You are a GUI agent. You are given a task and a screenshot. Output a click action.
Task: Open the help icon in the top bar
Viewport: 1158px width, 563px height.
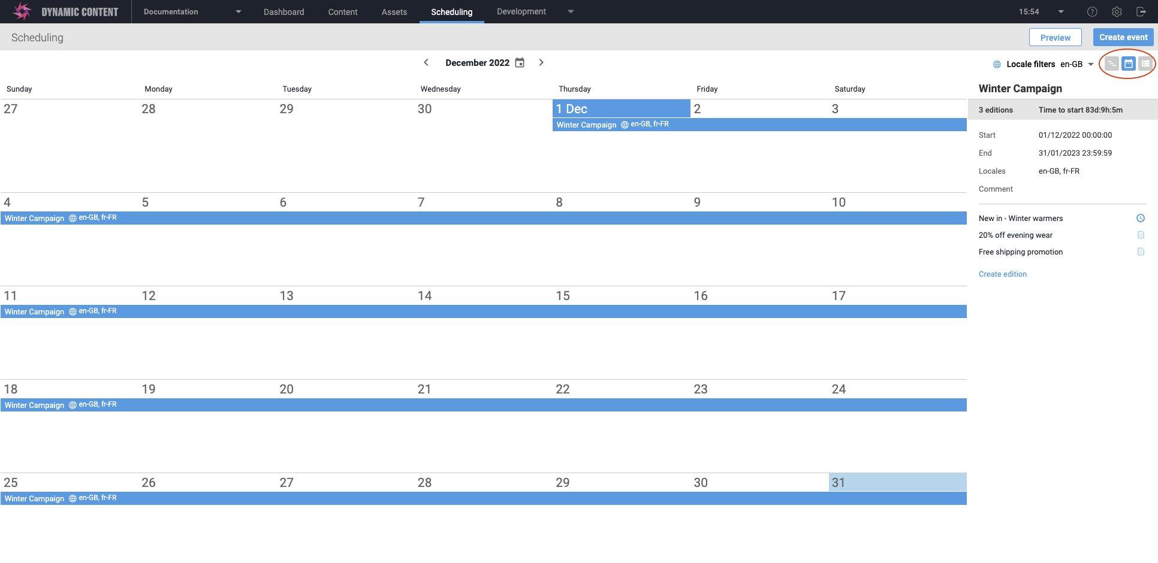click(x=1092, y=11)
